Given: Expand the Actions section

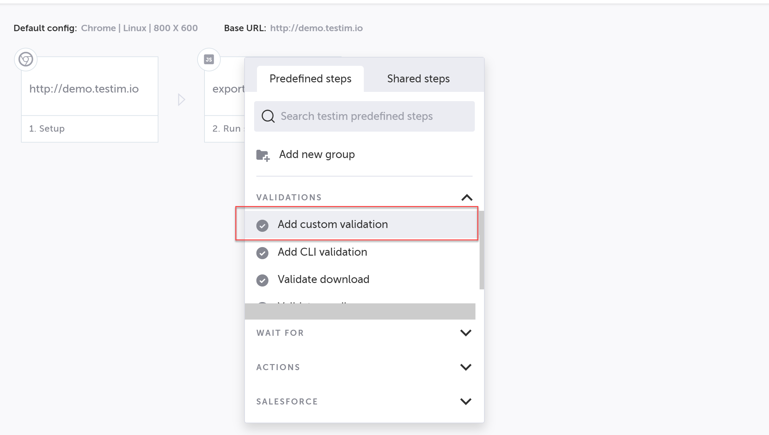Looking at the screenshot, I should click(x=466, y=367).
